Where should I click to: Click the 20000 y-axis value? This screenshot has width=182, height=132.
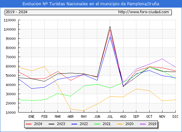(11, 103)
